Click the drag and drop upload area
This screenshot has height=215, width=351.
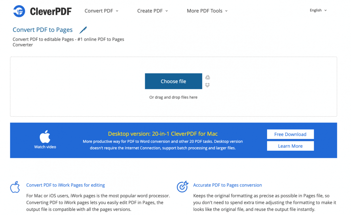(173, 97)
